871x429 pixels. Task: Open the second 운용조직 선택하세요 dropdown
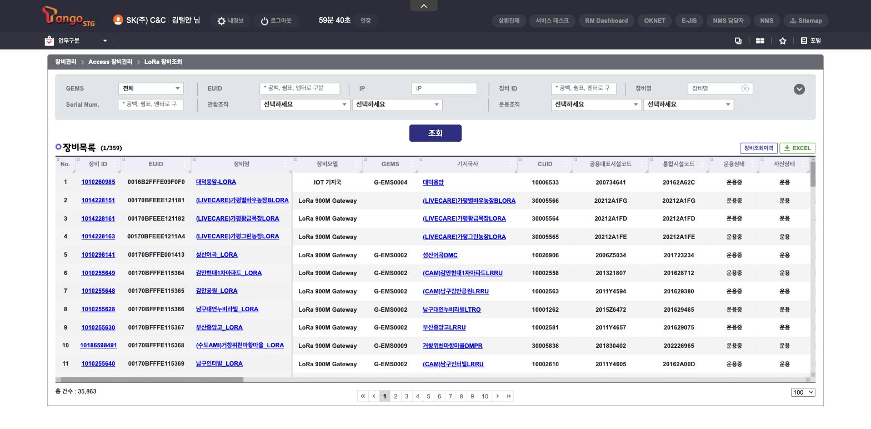[x=689, y=104]
